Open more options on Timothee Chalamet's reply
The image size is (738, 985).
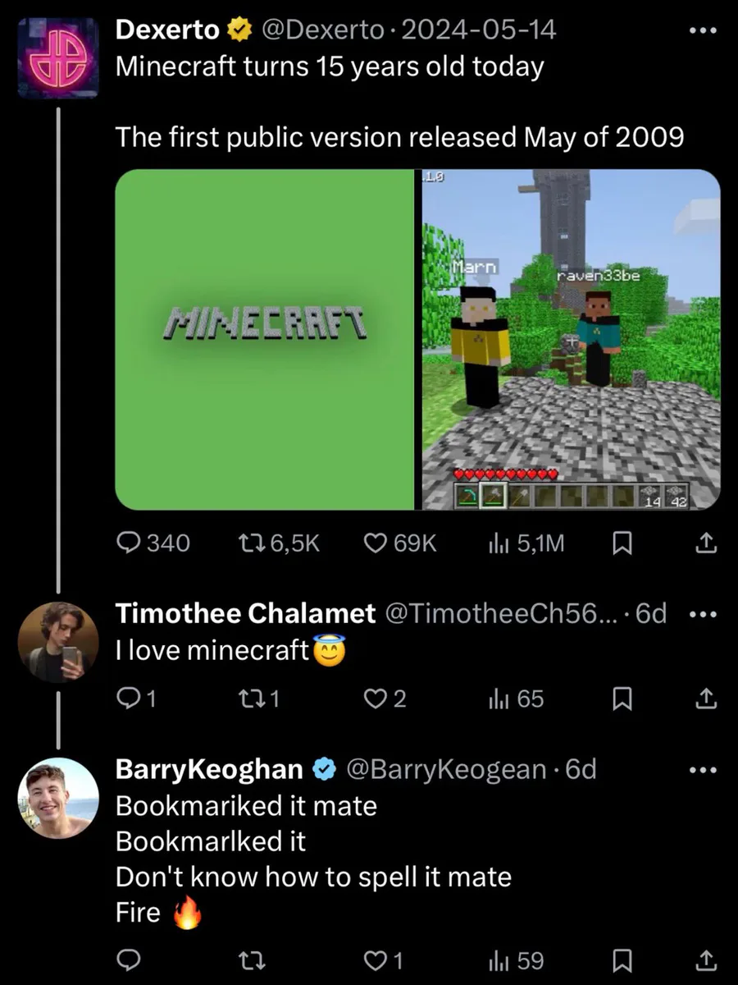pos(703,614)
